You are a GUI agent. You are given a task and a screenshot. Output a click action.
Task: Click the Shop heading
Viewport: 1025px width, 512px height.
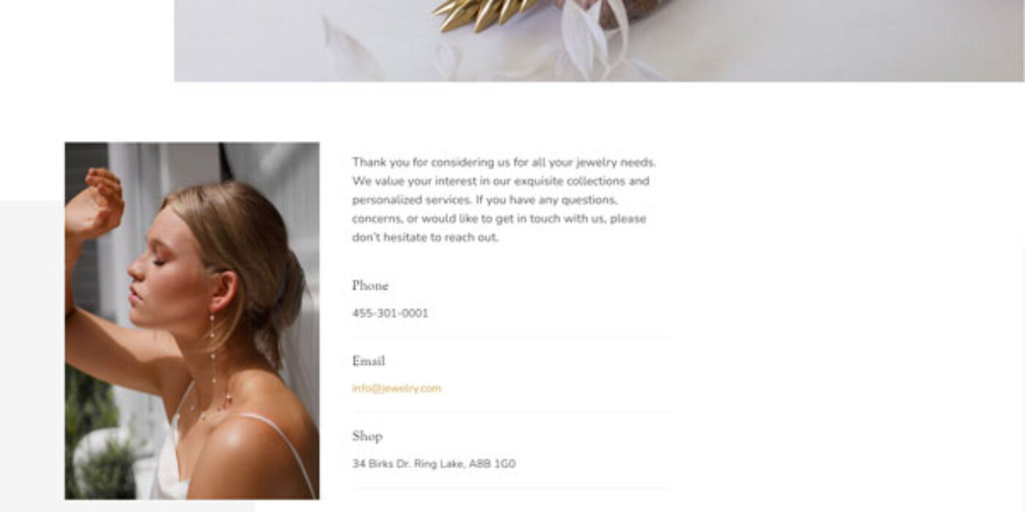pos(367,436)
